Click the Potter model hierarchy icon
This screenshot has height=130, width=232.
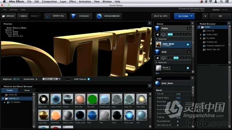158,35
